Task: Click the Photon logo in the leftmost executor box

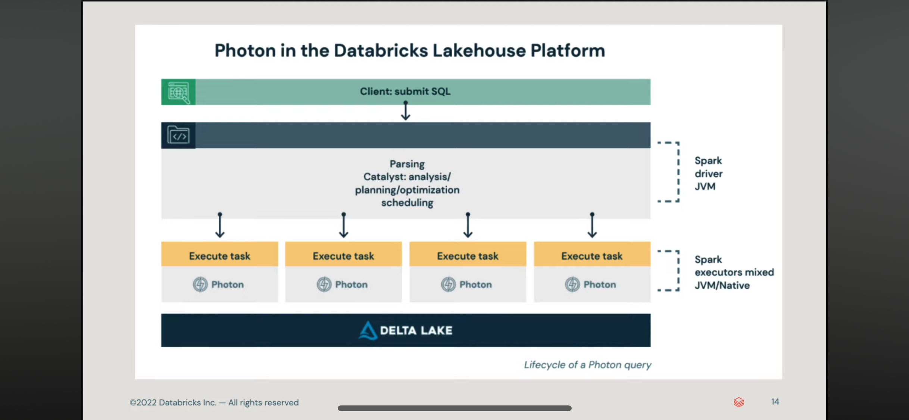Action: click(200, 284)
